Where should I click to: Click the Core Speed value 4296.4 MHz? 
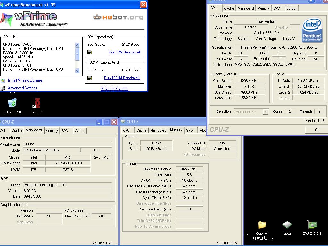click(249, 81)
